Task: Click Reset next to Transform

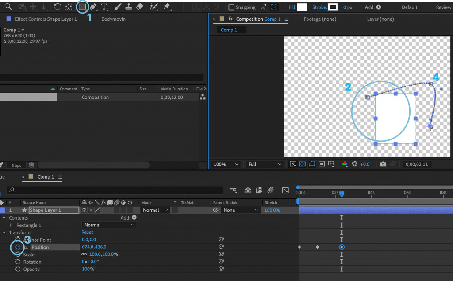Action: click(x=87, y=232)
